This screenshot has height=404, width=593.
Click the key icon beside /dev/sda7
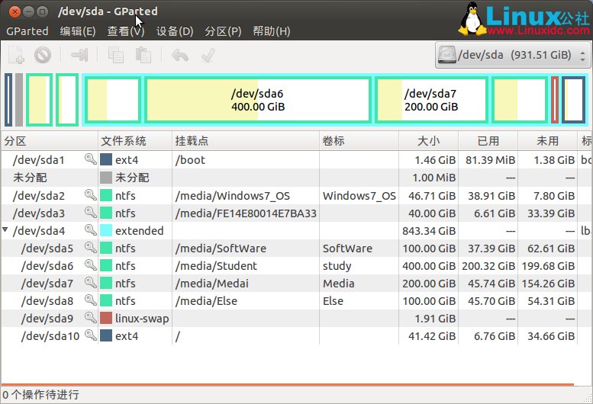[x=90, y=283]
